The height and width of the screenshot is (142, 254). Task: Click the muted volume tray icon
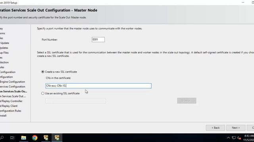[239, 138]
